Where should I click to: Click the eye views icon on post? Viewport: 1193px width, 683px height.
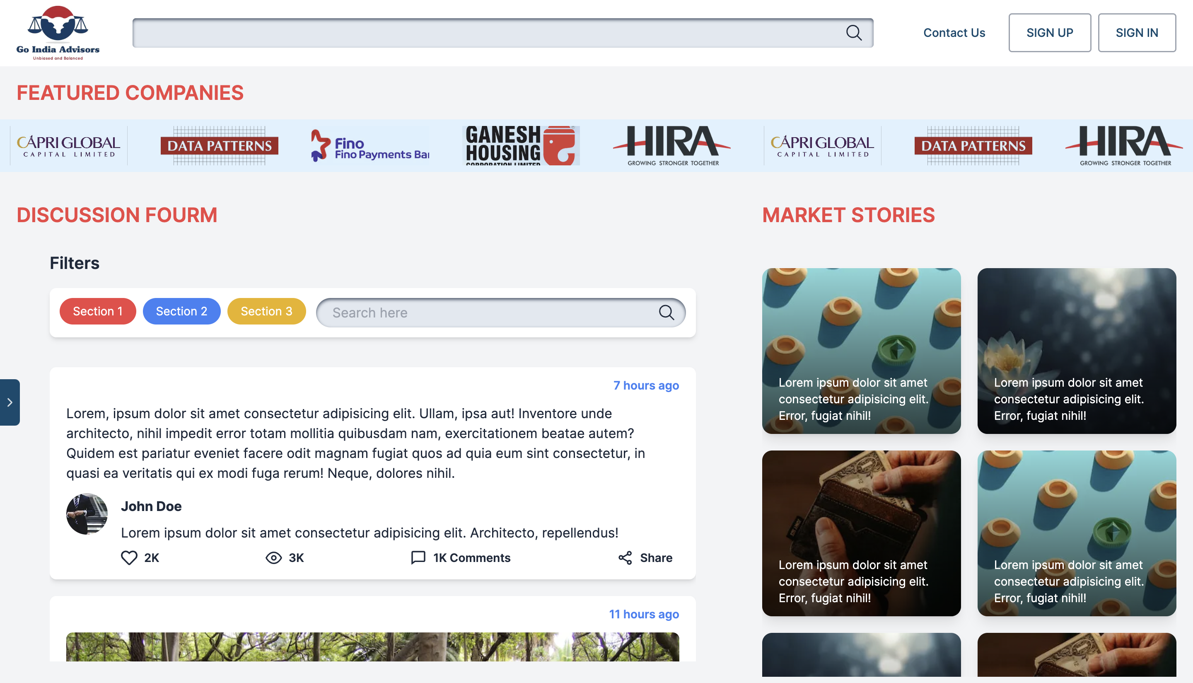(273, 557)
